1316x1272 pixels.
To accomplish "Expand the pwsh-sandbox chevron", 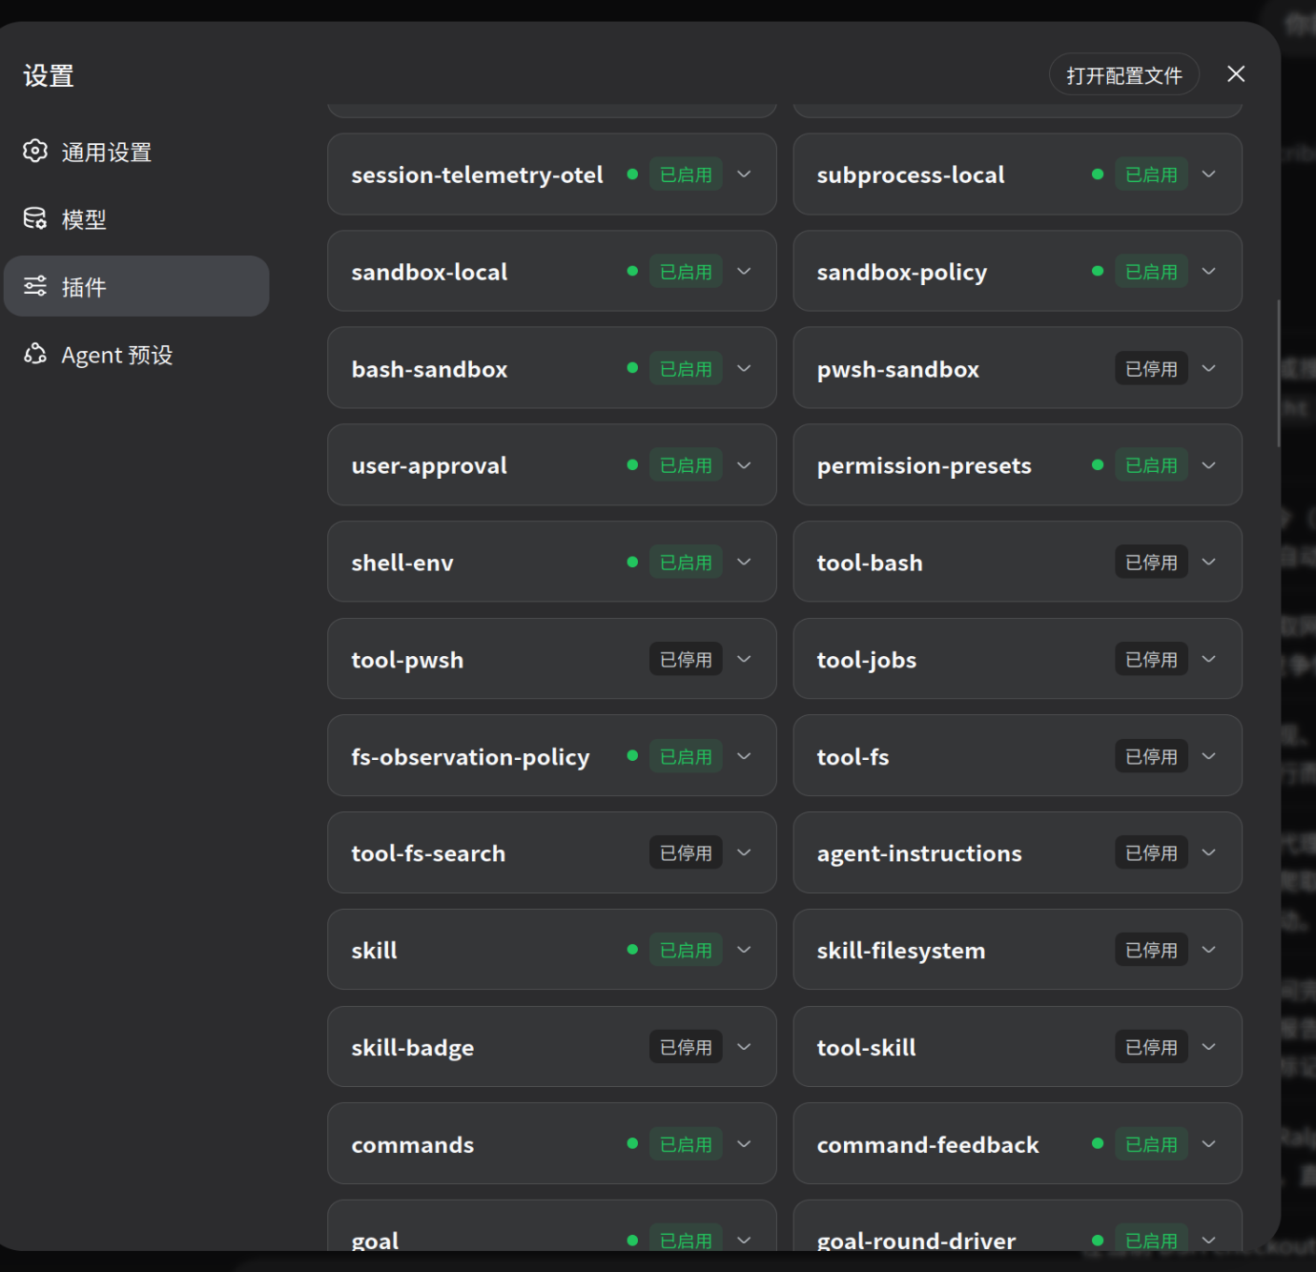I will pyautogui.click(x=1209, y=369).
